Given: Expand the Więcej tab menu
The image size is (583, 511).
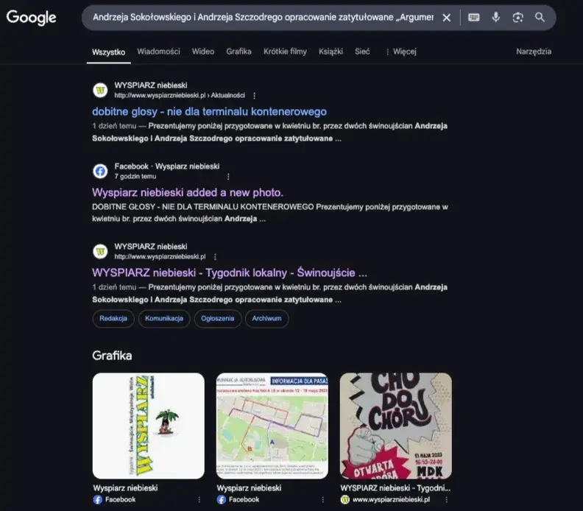Looking at the screenshot, I should click(400, 52).
